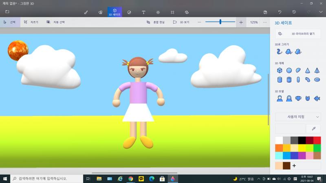Open Mixed reality
The image size is (326, 183).
(x=156, y=22)
